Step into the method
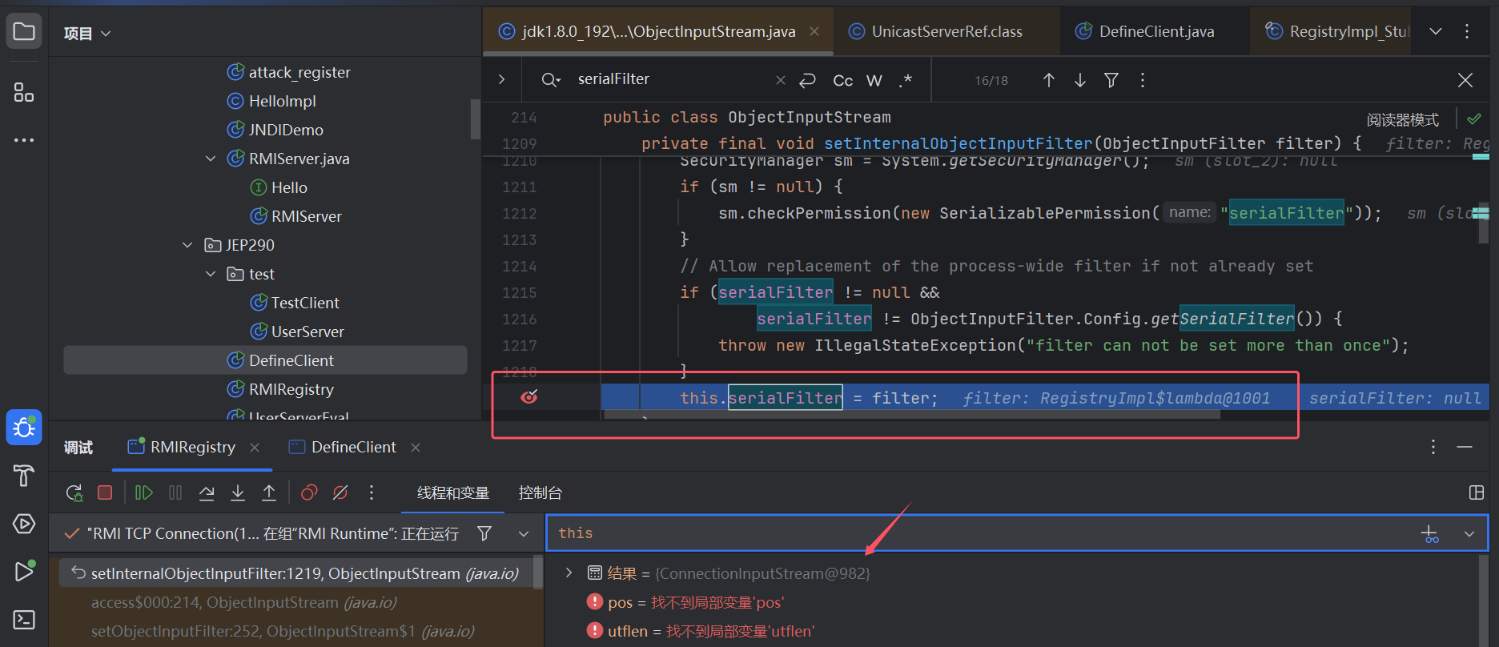This screenshot has height=647, width=1499. [x=238, y=492]
